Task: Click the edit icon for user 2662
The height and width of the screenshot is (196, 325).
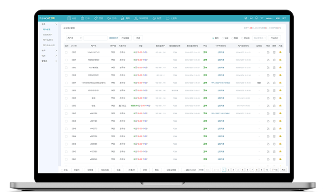Action: pos(268,52)
